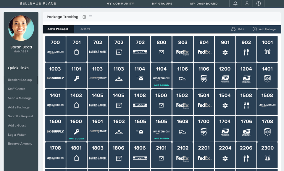Open unit 1003 HD Supply package
284x171 pixels.
point(55,75)
